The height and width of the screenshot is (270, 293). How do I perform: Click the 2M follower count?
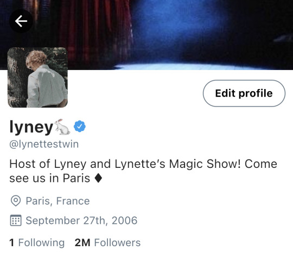tap(82, 243)
